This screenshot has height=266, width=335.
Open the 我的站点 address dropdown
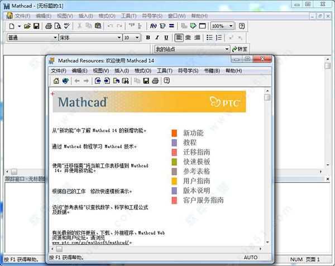[x=226, y=49]
